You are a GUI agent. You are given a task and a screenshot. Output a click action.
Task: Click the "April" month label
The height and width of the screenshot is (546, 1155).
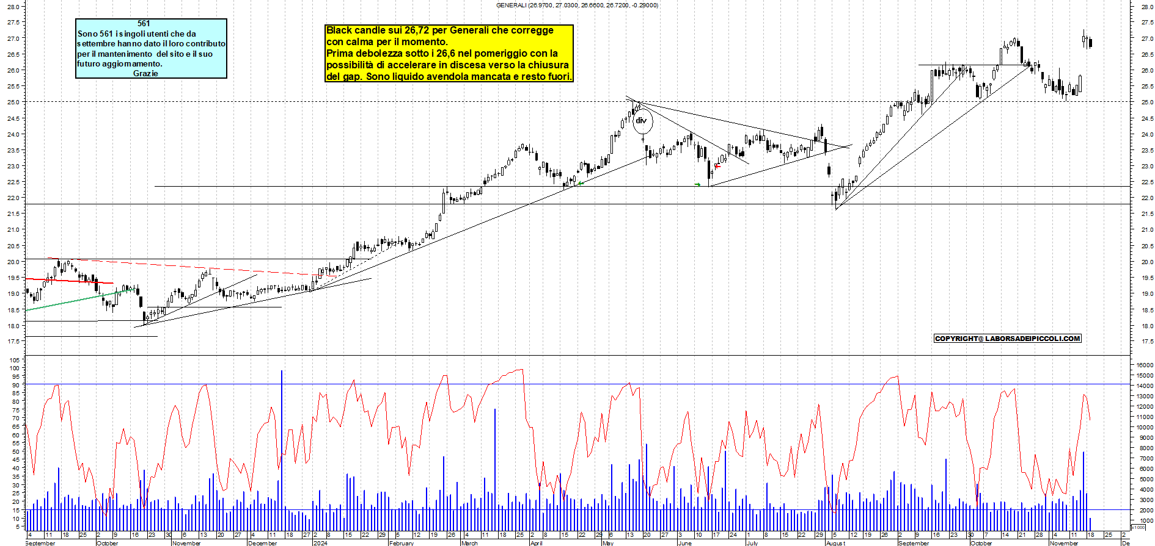point(537,543)
